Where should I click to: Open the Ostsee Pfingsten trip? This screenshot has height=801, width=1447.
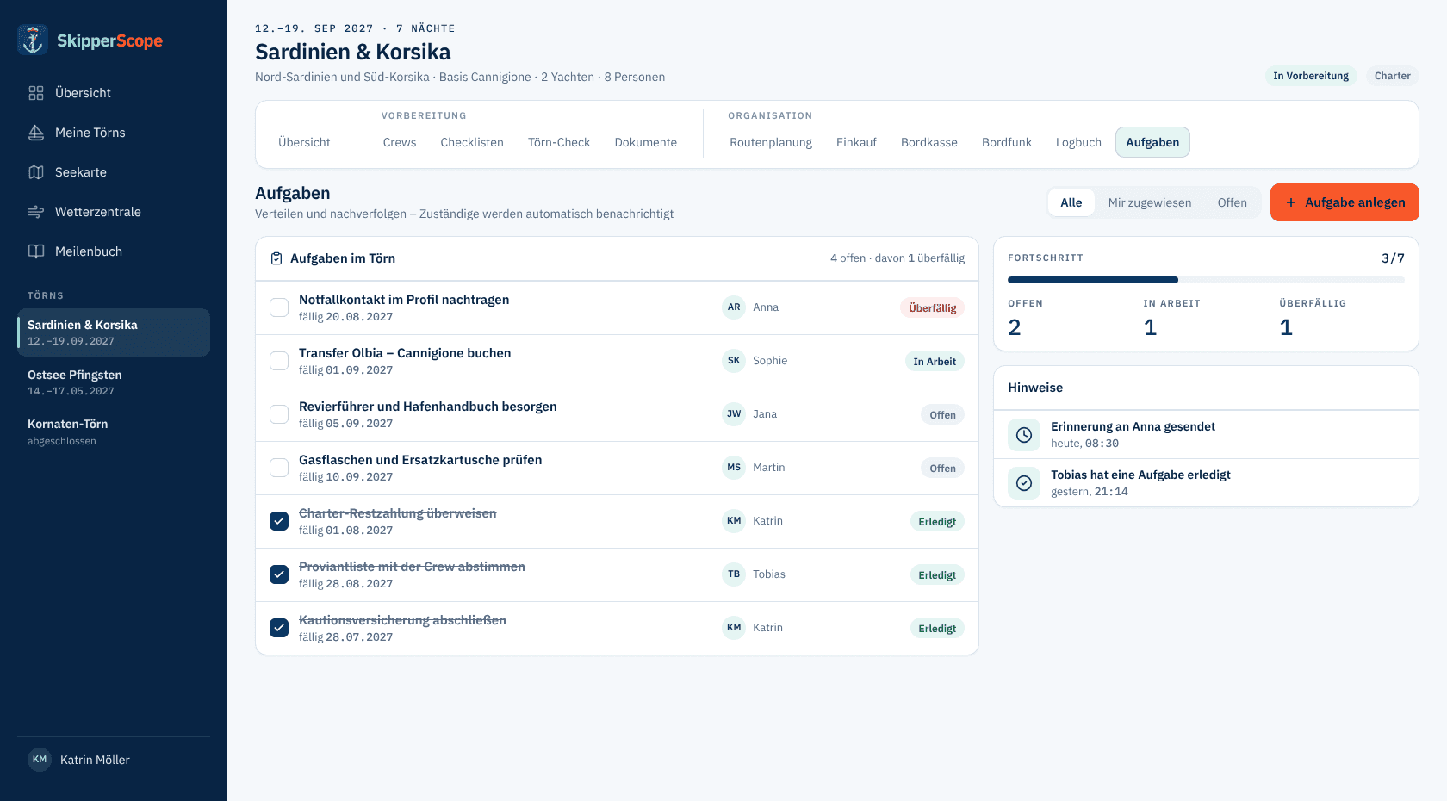[x=114, y=382]
